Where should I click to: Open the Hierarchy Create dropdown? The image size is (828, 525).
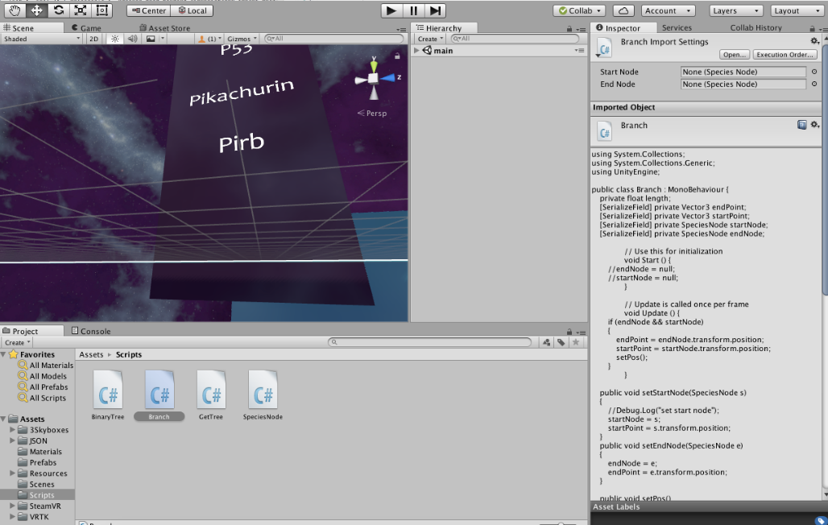click(430, 39)
